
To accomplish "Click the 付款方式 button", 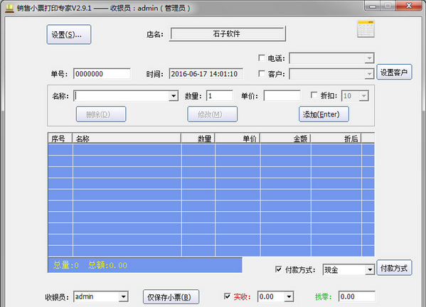I will [x=394, y=268].
